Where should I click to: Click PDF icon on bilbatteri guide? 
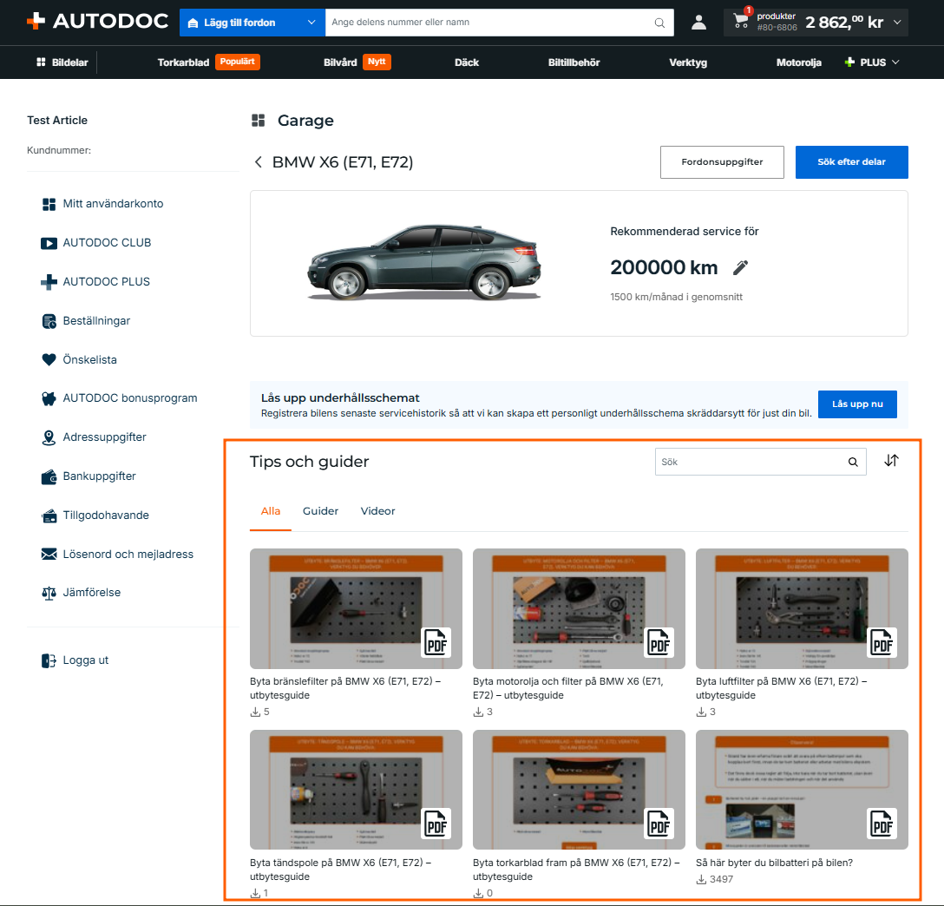pos(882,824)
